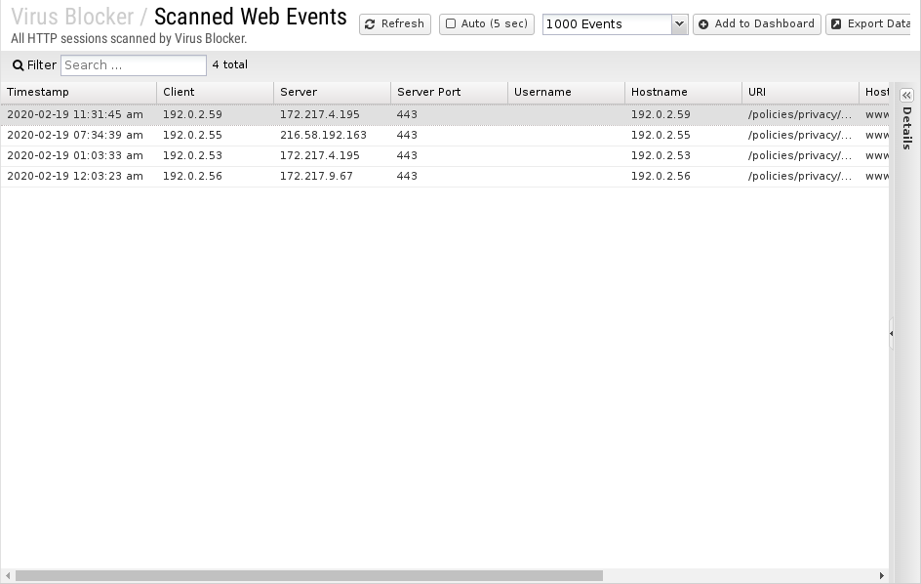921x584 pixels.
Task: Click the scrollbar right arrow
Action: click(882, 576)
